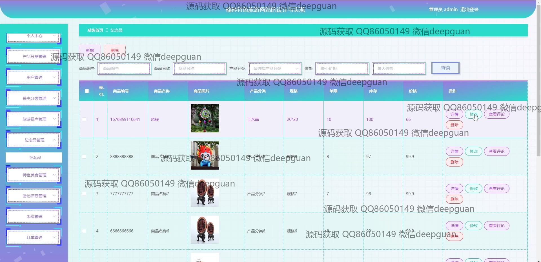Go to 系统首页 in breadcrumb
541x262 pixels.
pos(95,30)
